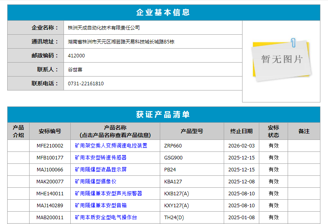Click the 获证产品清单 section header

pyautogui.click(x=163, y=115)
